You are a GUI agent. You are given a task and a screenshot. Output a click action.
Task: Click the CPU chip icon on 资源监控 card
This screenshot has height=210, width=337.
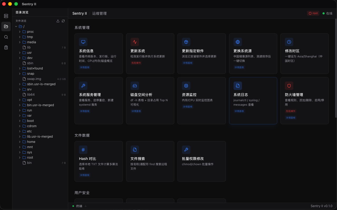(186, 86)
